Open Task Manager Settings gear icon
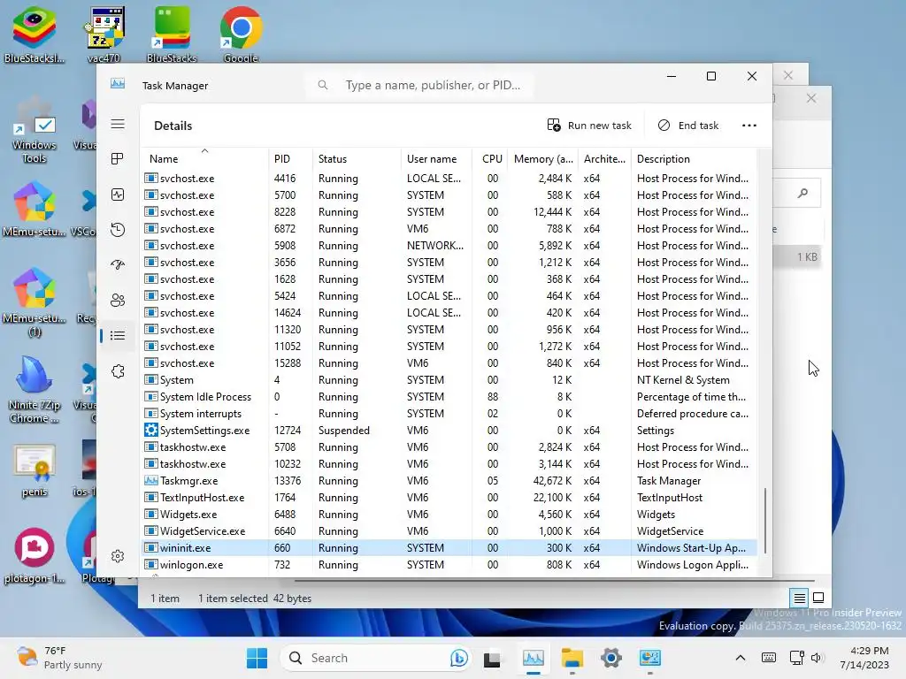Screen dimensions: 906x679 118,556
